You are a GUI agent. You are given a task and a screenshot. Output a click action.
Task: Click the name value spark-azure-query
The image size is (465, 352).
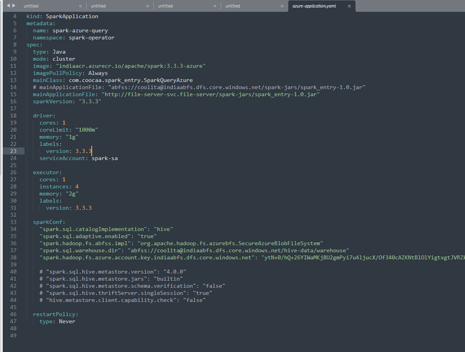point(80,31)
